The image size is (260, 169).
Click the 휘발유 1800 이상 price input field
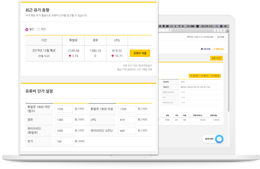click(x=127, y=109)
